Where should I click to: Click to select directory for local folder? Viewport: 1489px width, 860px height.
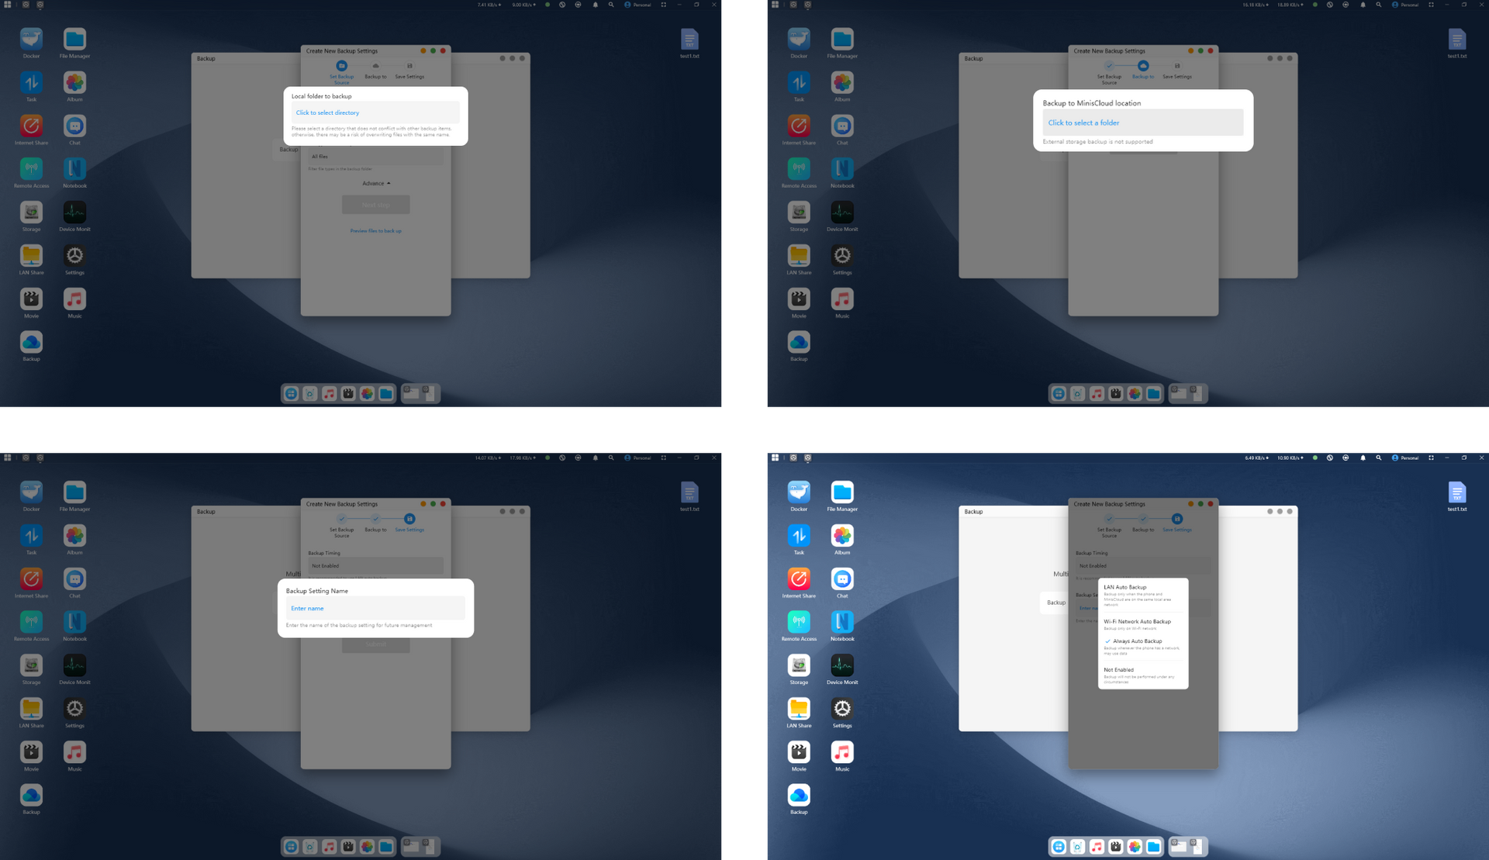pos(327,113)
